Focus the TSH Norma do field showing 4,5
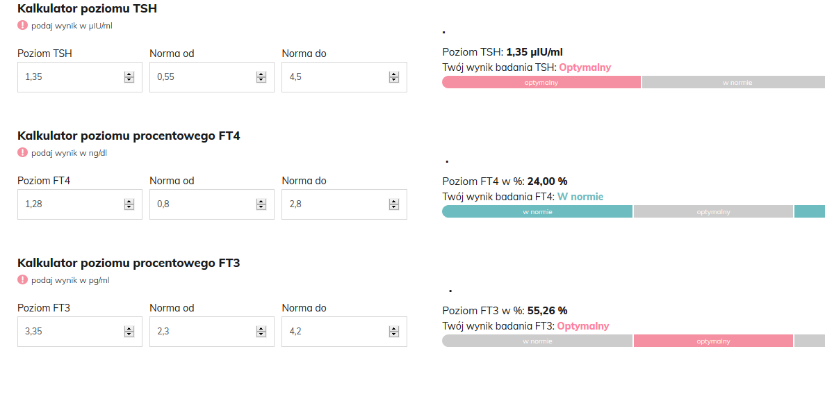The height and width of the screenshot is (397, 825). 334,77
